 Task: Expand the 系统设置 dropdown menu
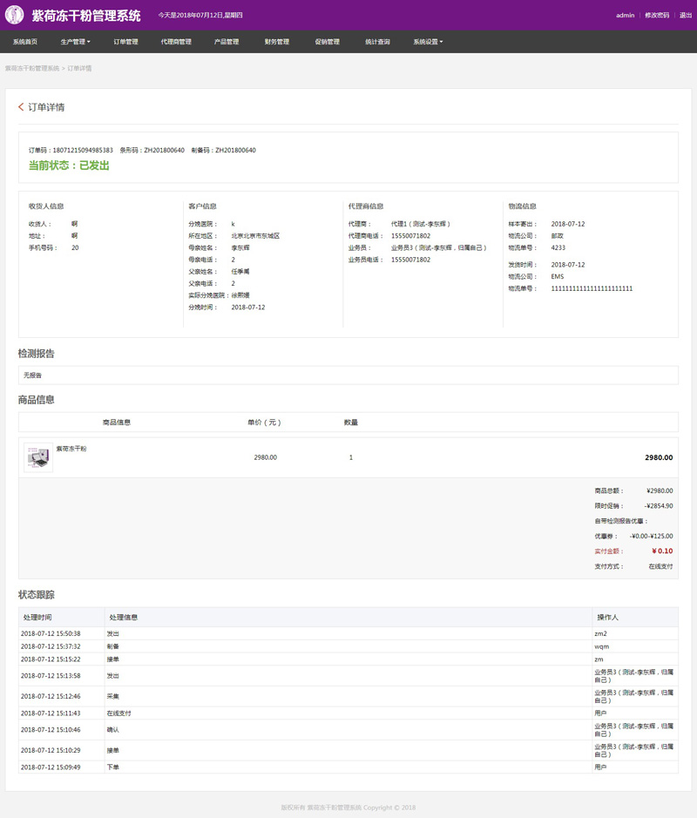click(x=428, y=42)
